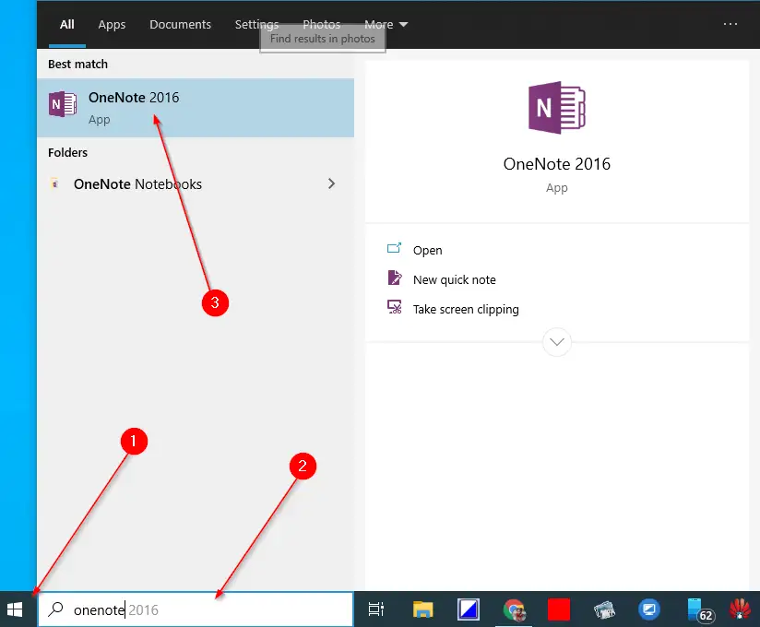
Task: Open Google Chrome from the taskbar
Action: coord(515,609)
